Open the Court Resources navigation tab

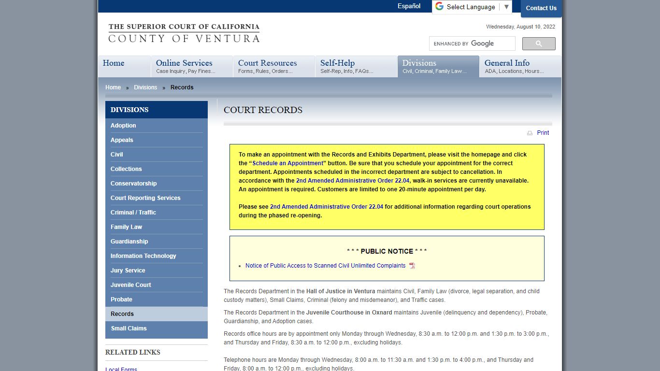[274, 67]
